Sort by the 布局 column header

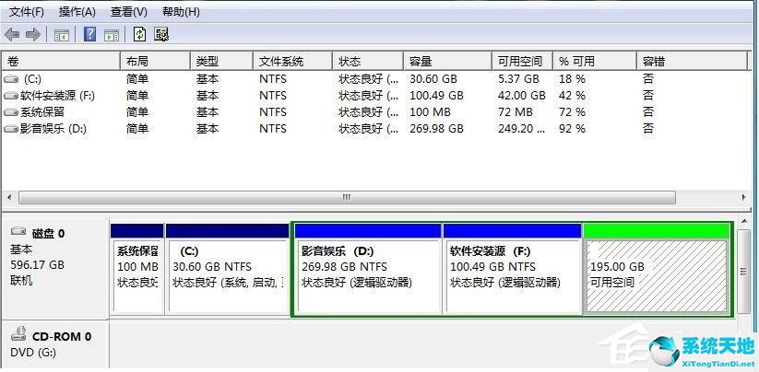tap(155, 62)
